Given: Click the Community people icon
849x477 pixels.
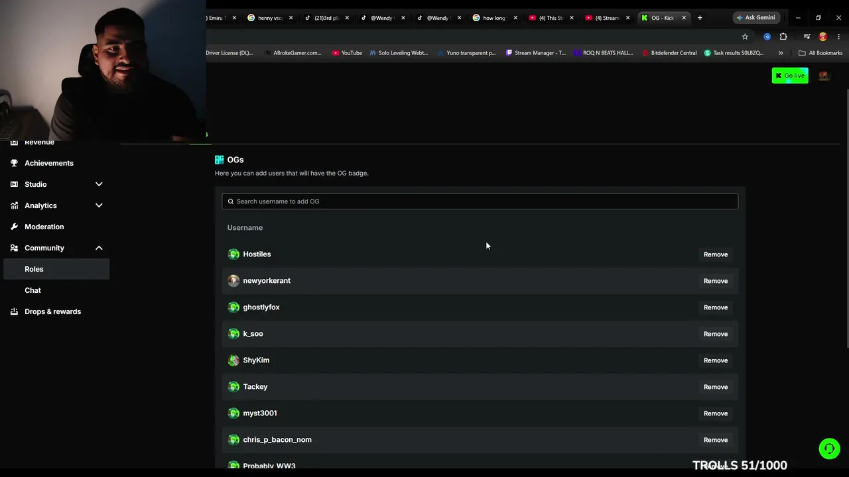Looking at the screenshot, I should [14, 248].
